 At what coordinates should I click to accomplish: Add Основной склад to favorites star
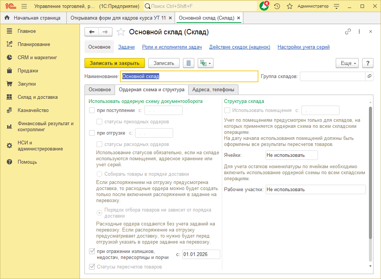(121, 32)
